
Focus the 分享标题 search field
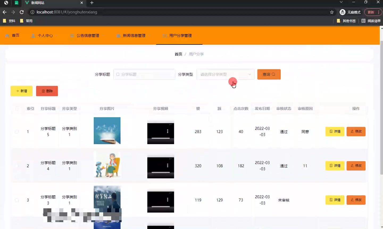click(x=144, y=74)
